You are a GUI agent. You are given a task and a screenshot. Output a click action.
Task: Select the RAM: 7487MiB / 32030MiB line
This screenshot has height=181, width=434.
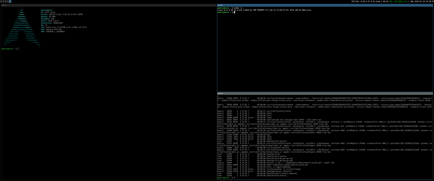point(53,31)
